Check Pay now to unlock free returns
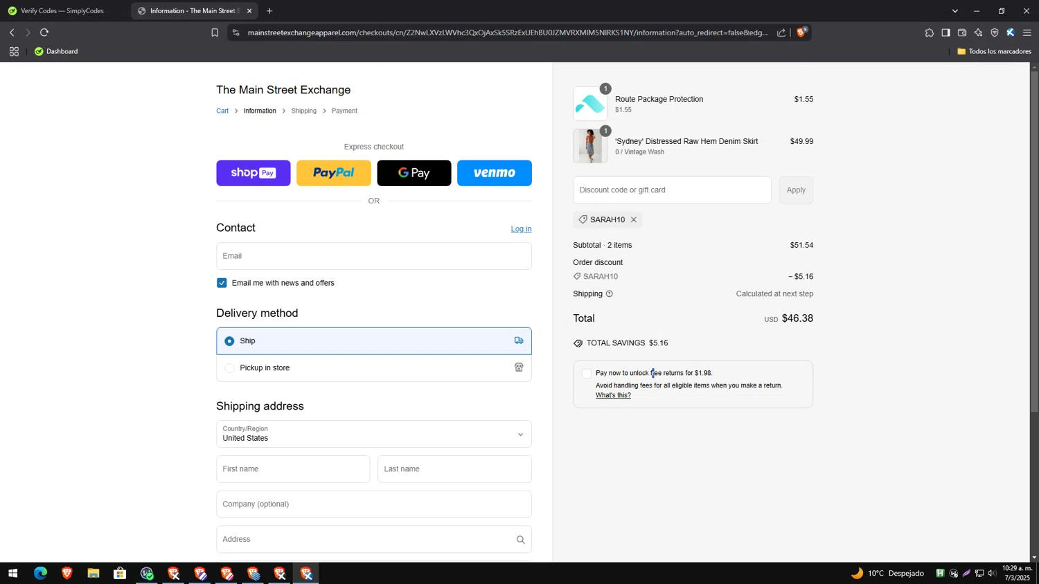The height and width of the screenshot is (584, 1039). click(x=587, y=374)
